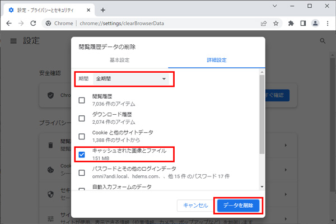
Task: Click the cookie icon in privacy list
Action: click(x=50, y=170)
